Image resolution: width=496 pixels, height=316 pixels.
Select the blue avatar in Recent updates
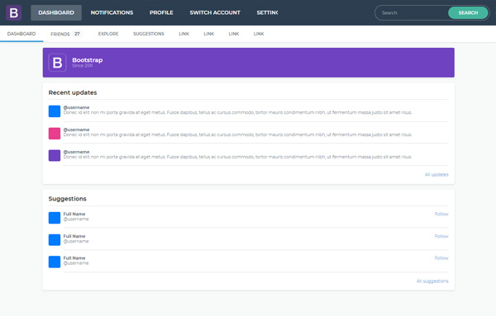(x=55, y=111)
